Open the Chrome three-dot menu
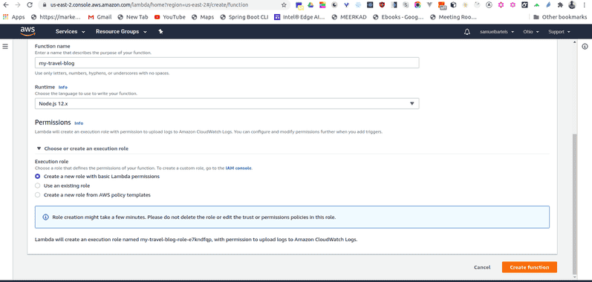592x282 pixels. coord(585,5)
